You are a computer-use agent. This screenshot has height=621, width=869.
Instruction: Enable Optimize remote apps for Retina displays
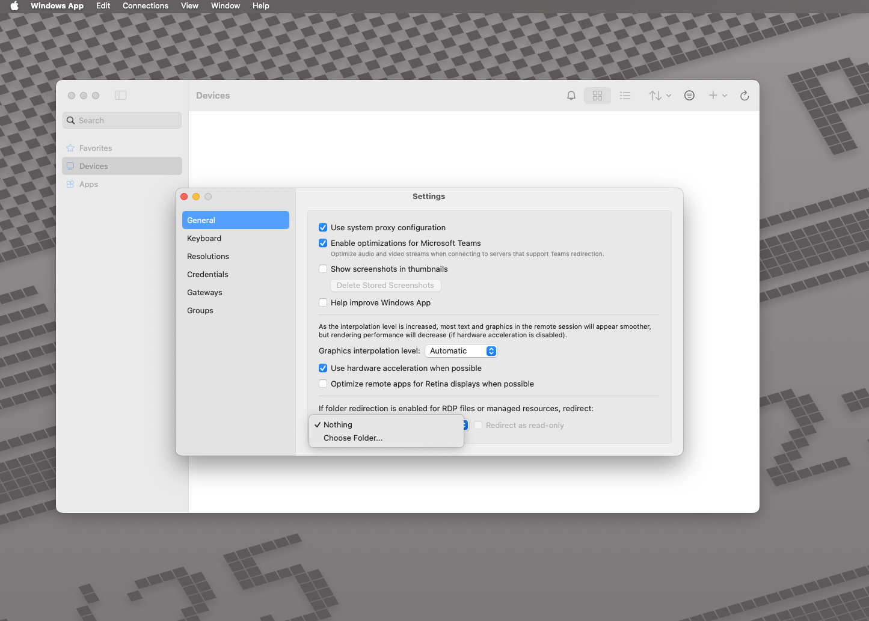click(323, 384)
